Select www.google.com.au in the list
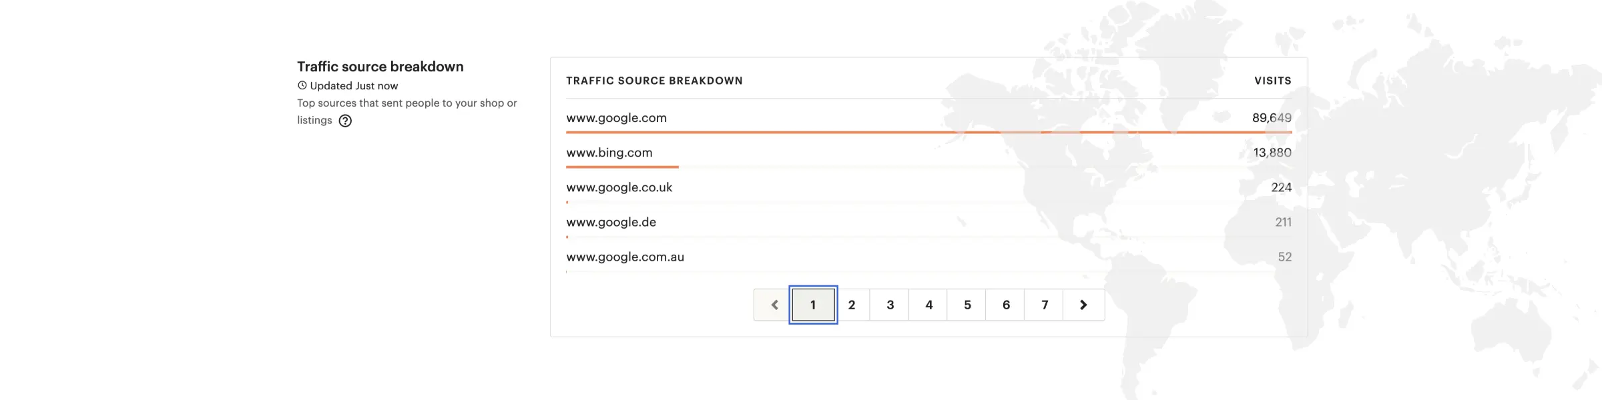1602x400 pixels. click(x=625, y=257)
